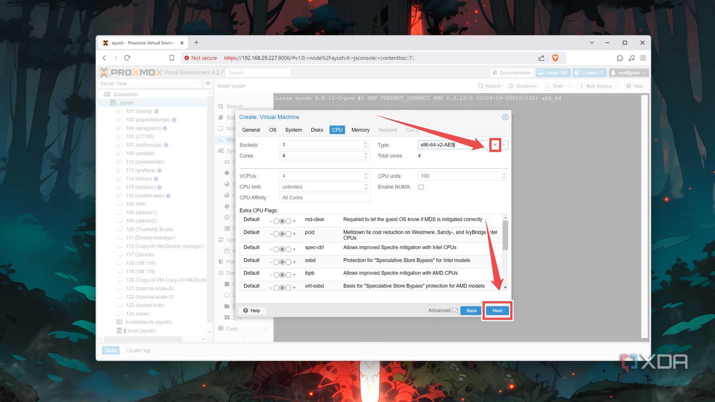Collapse the ayush node in tree
The height and width of the screenshot is (402, 715).
click(x=108, y=103)
